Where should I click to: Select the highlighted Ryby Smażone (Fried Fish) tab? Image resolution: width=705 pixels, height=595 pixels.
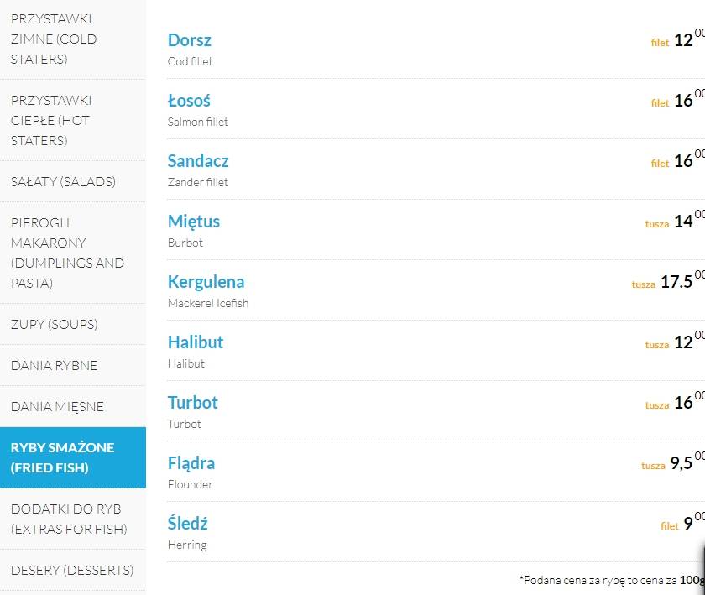(x=73, y=457)
